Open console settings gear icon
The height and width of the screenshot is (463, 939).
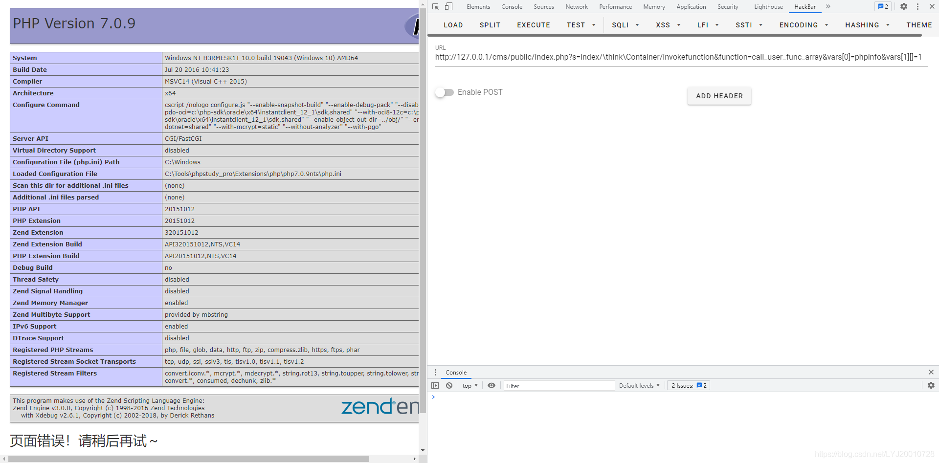[931, 386]
